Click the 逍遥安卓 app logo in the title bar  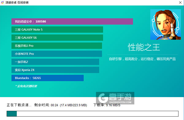coord(2,2)
